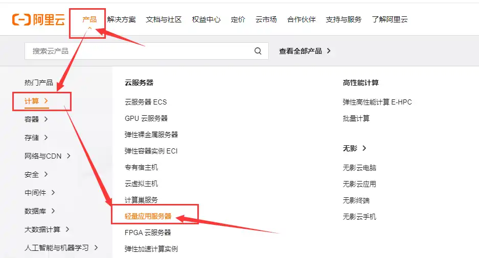The width and height of the screenshot is (479, 258).
Task: Open 无影云应用 product
Action: [x=359, y=184]
